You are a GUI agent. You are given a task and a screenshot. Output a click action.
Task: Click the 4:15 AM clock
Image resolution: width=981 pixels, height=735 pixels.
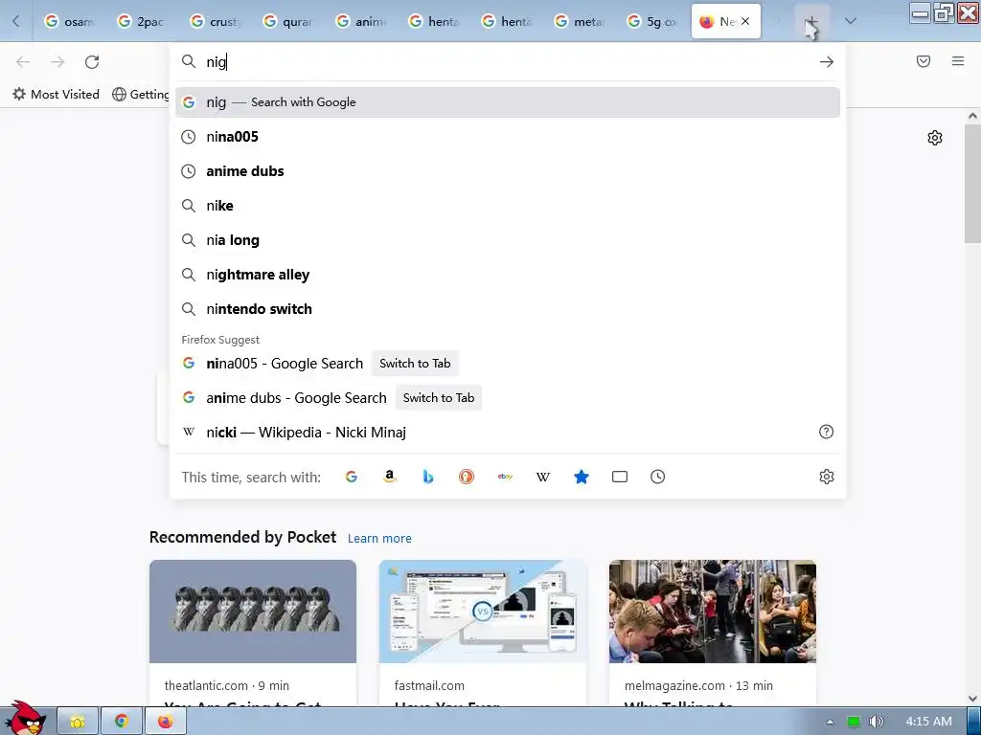click(x=928, y=722)
